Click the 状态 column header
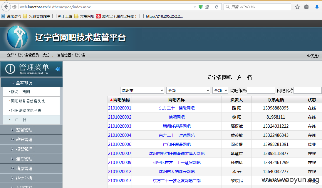Screen dimensions: 322x188 (312, 100)
